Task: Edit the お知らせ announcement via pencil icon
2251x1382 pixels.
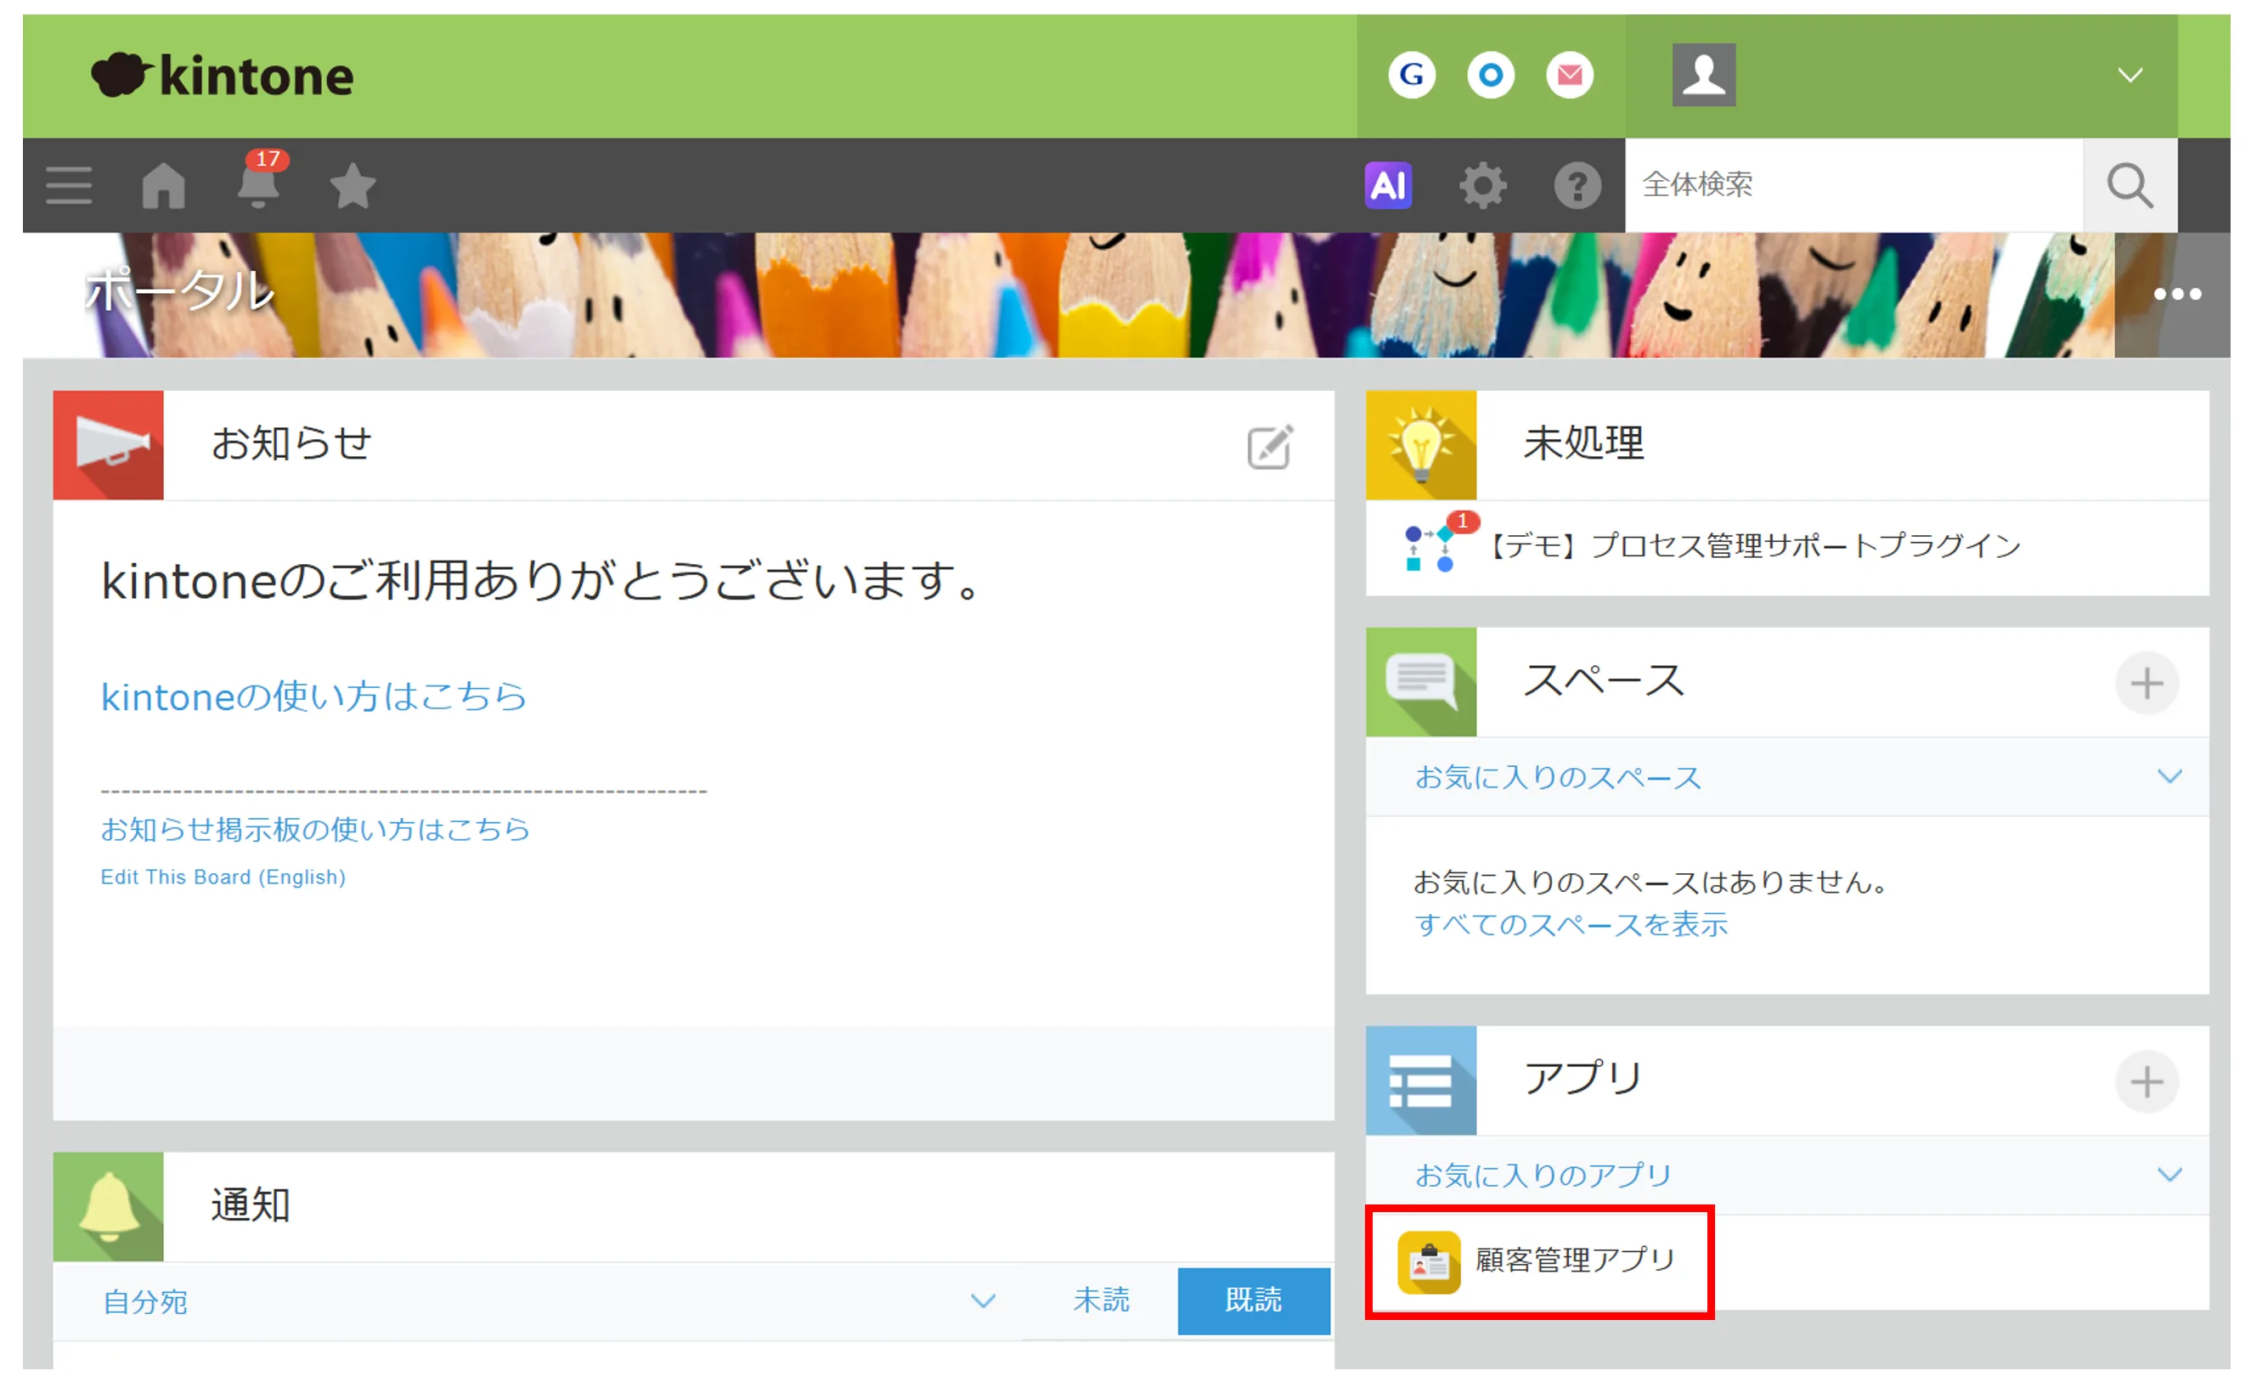Action: point(1269,447)
